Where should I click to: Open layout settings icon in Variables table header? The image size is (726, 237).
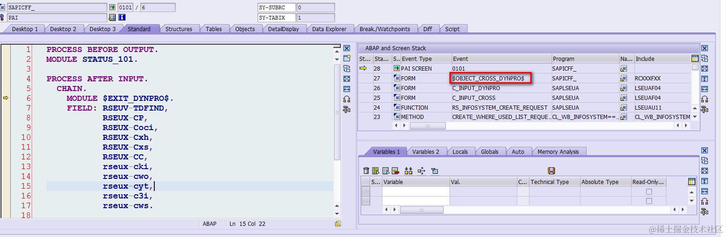point(692,182)
